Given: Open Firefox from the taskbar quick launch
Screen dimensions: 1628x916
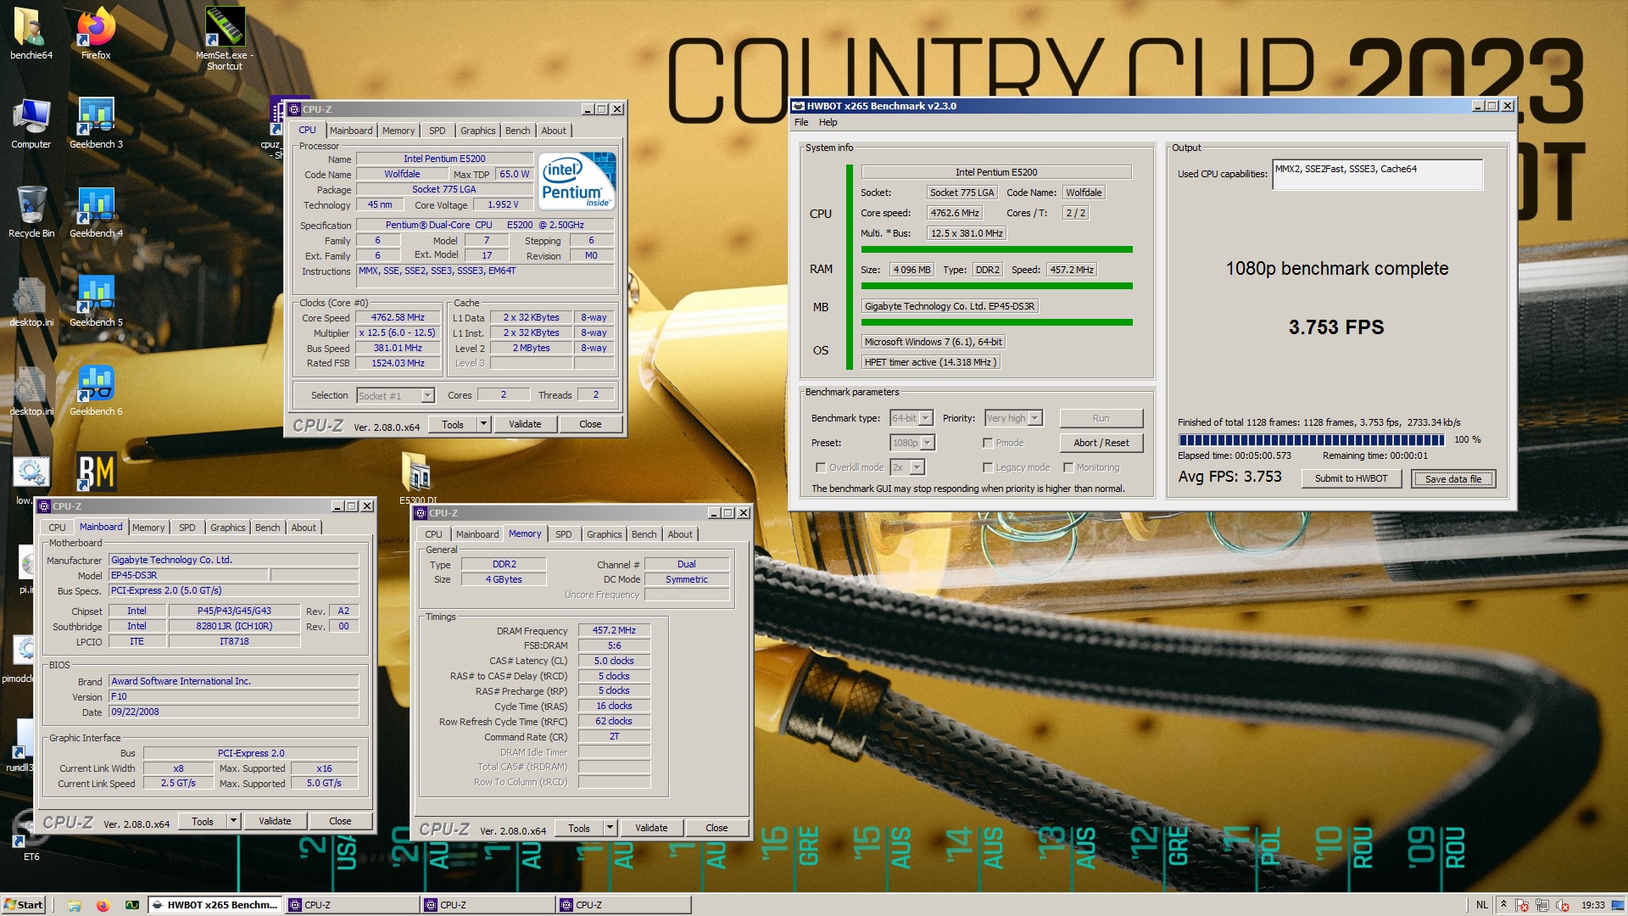Looking at the screenshot, I should (103, 905).
